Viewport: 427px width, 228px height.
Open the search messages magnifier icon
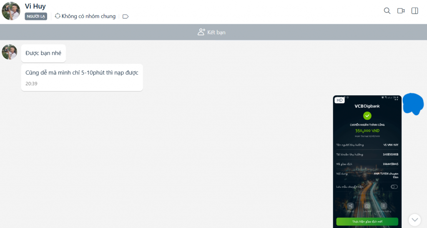(x=387, y=11)
